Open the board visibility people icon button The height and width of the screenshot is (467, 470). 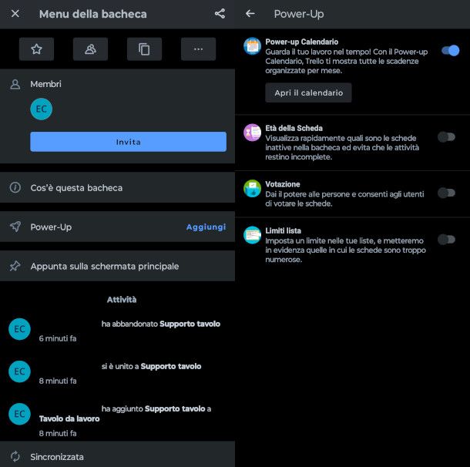90,49
